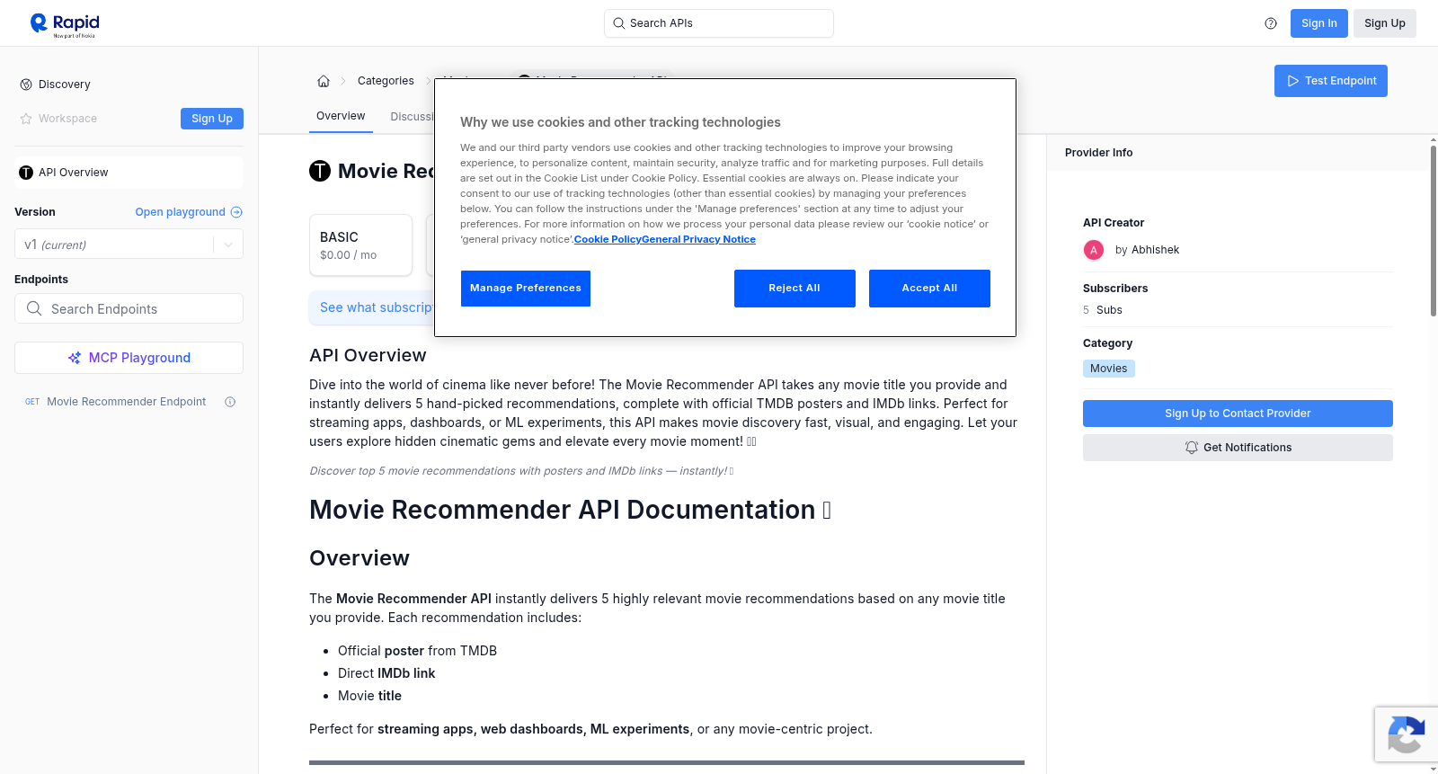Click the Movies category tag
The image size is (1438, 774).
[1108, 369]
